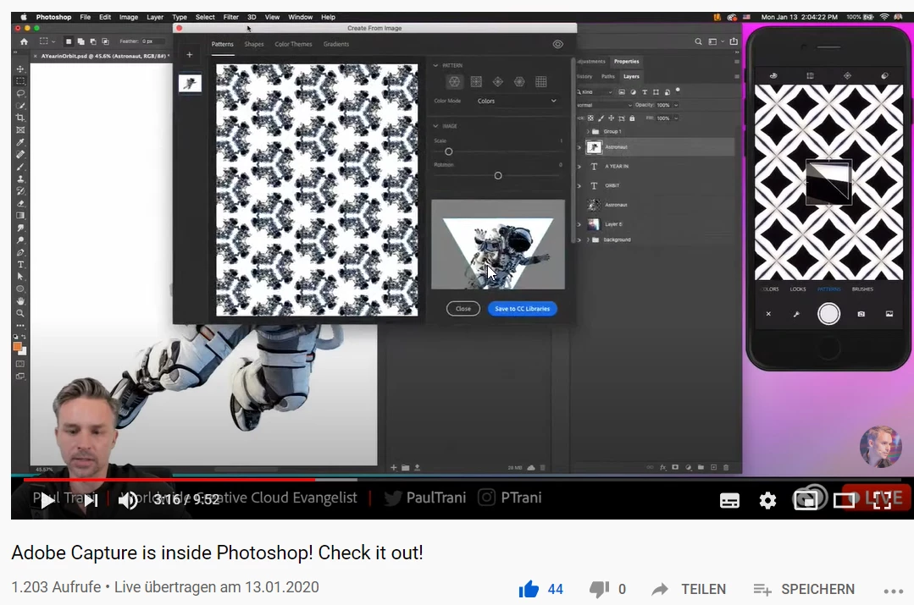Click the foreground orange color swatch

tap(18, 346)
